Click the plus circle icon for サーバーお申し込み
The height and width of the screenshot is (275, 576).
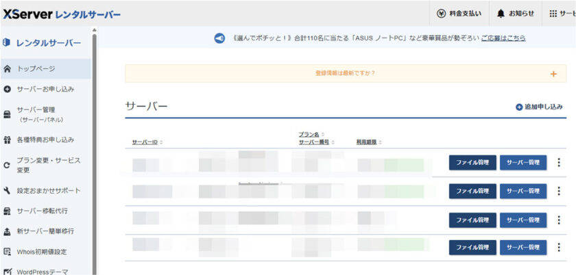[x=8, y=89]
